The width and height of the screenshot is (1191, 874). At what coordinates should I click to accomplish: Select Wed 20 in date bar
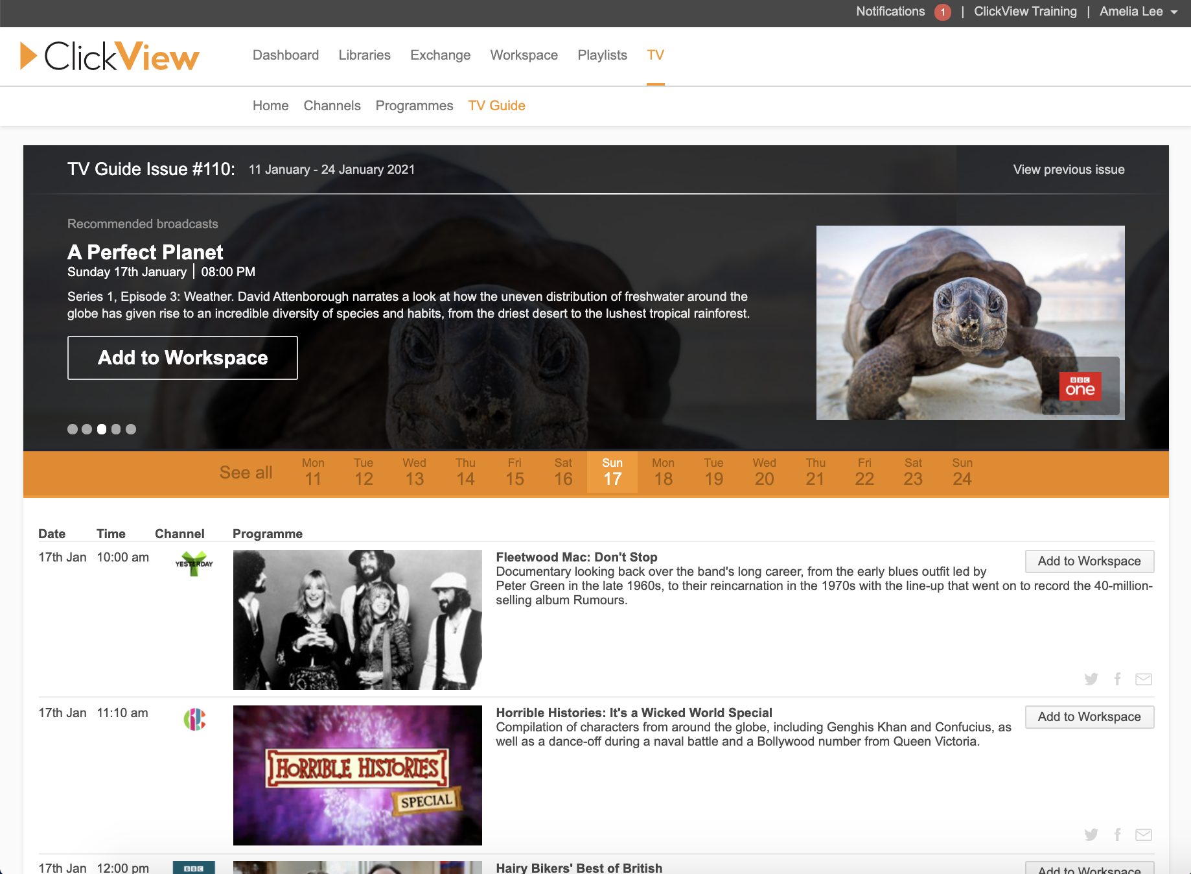coord(764,472)
